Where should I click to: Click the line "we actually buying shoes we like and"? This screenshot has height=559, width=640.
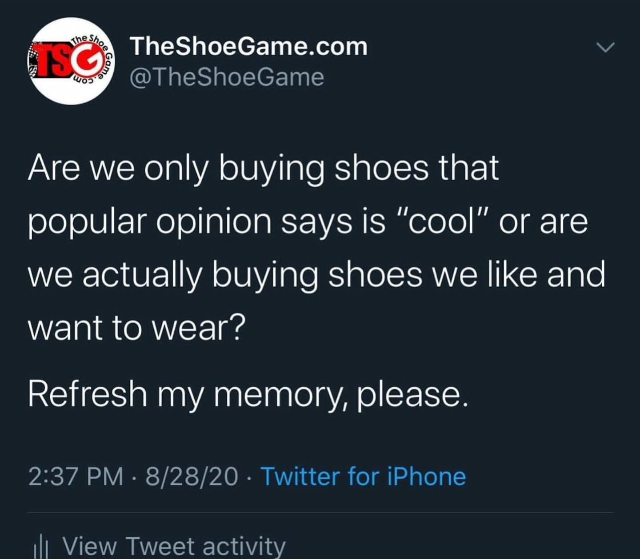(316, 275)
